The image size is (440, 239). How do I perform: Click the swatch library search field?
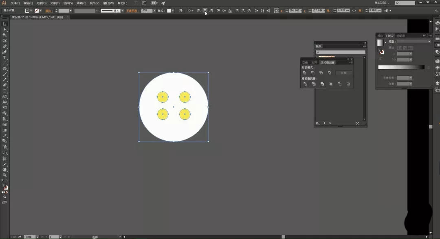pyautogui.click(x=341, y=52)
